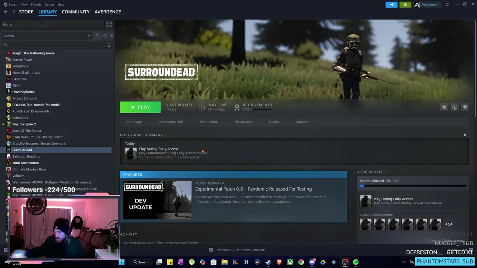This screenshot has width=477, height=268.
Task: Open Steam from the Windows taskbar
Action: pyautogui.click(x=268, y=262)
